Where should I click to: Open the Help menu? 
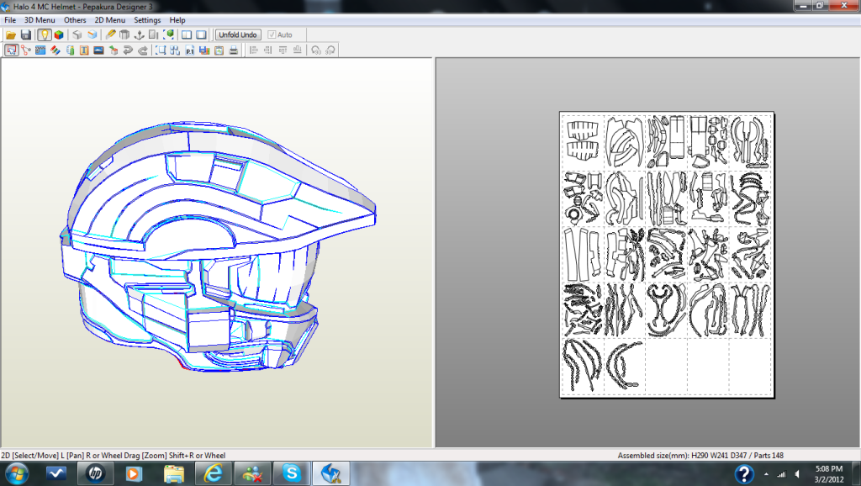(x=177, y=20)
